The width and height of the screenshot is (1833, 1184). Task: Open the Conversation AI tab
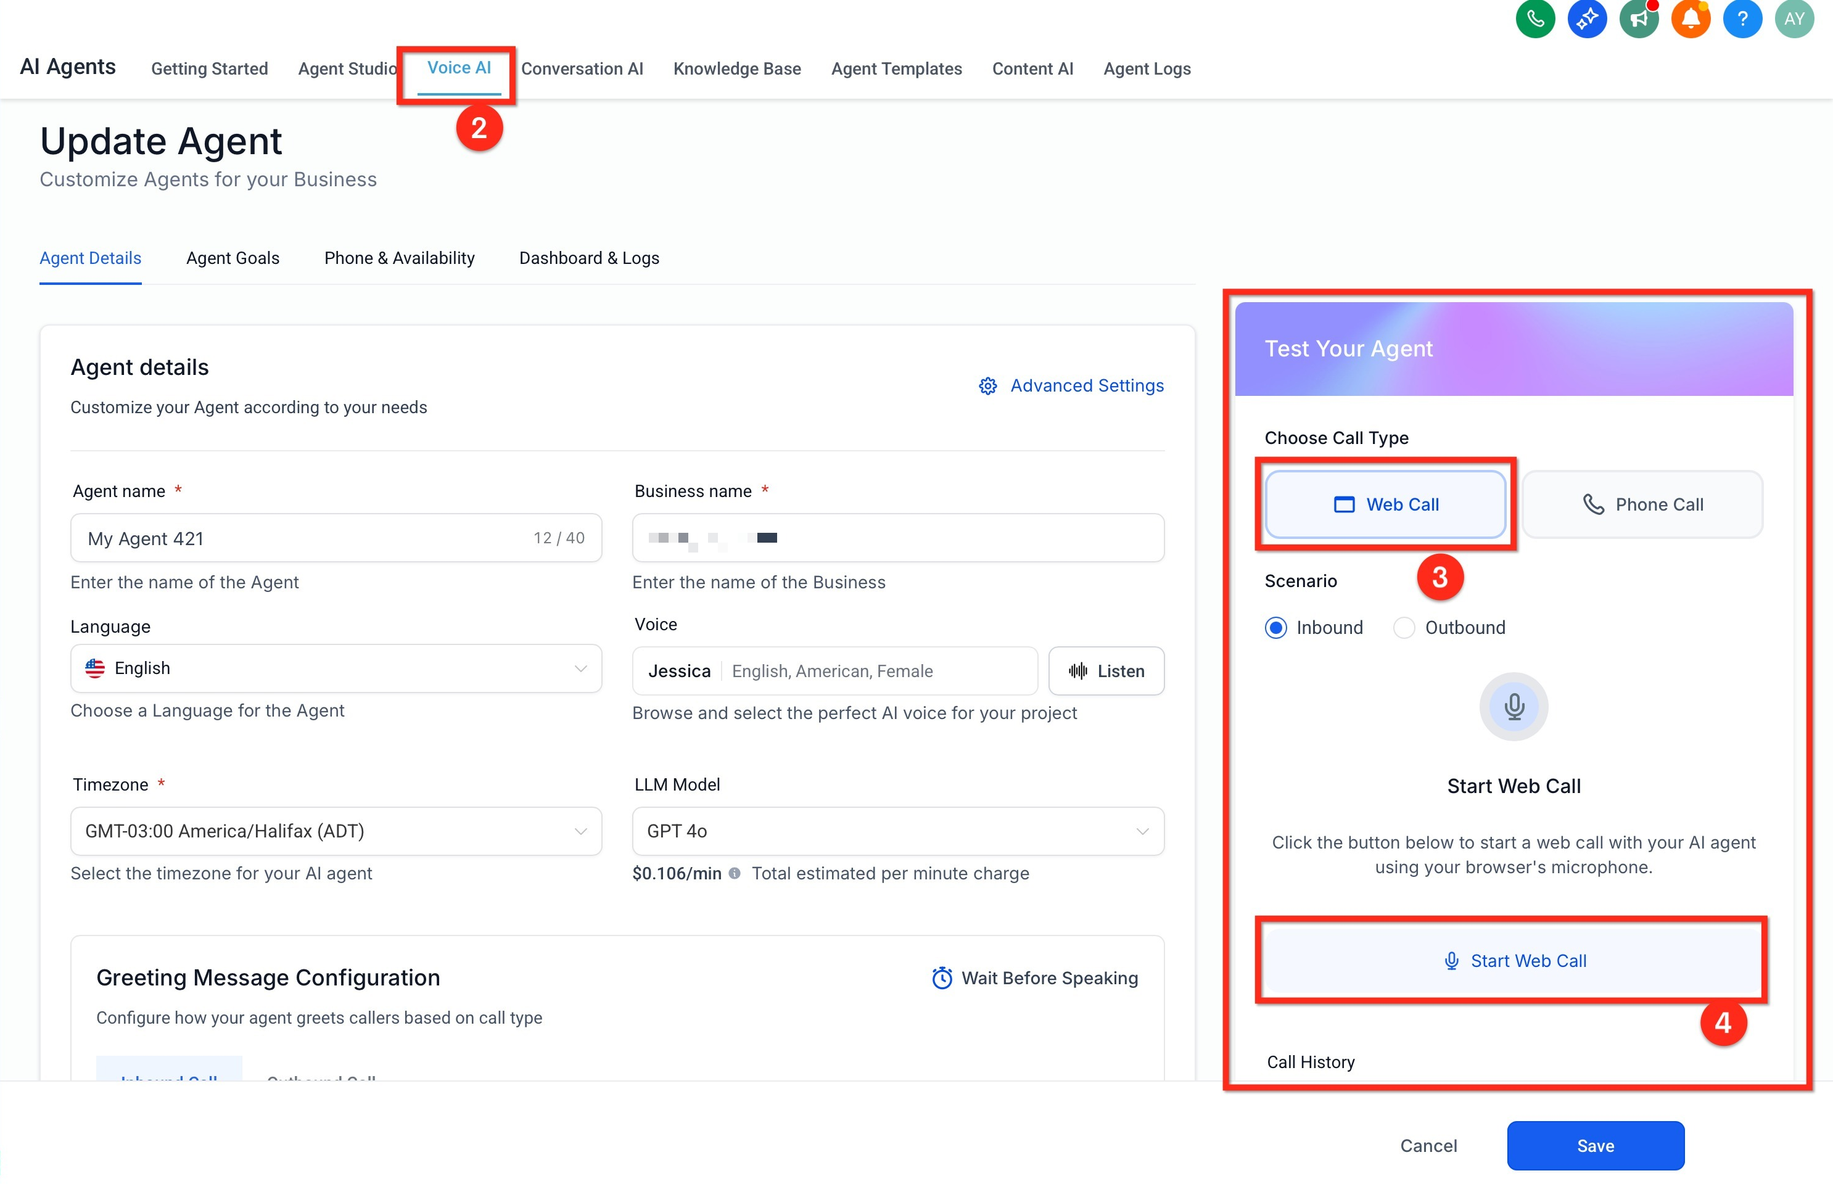(582, 68)
